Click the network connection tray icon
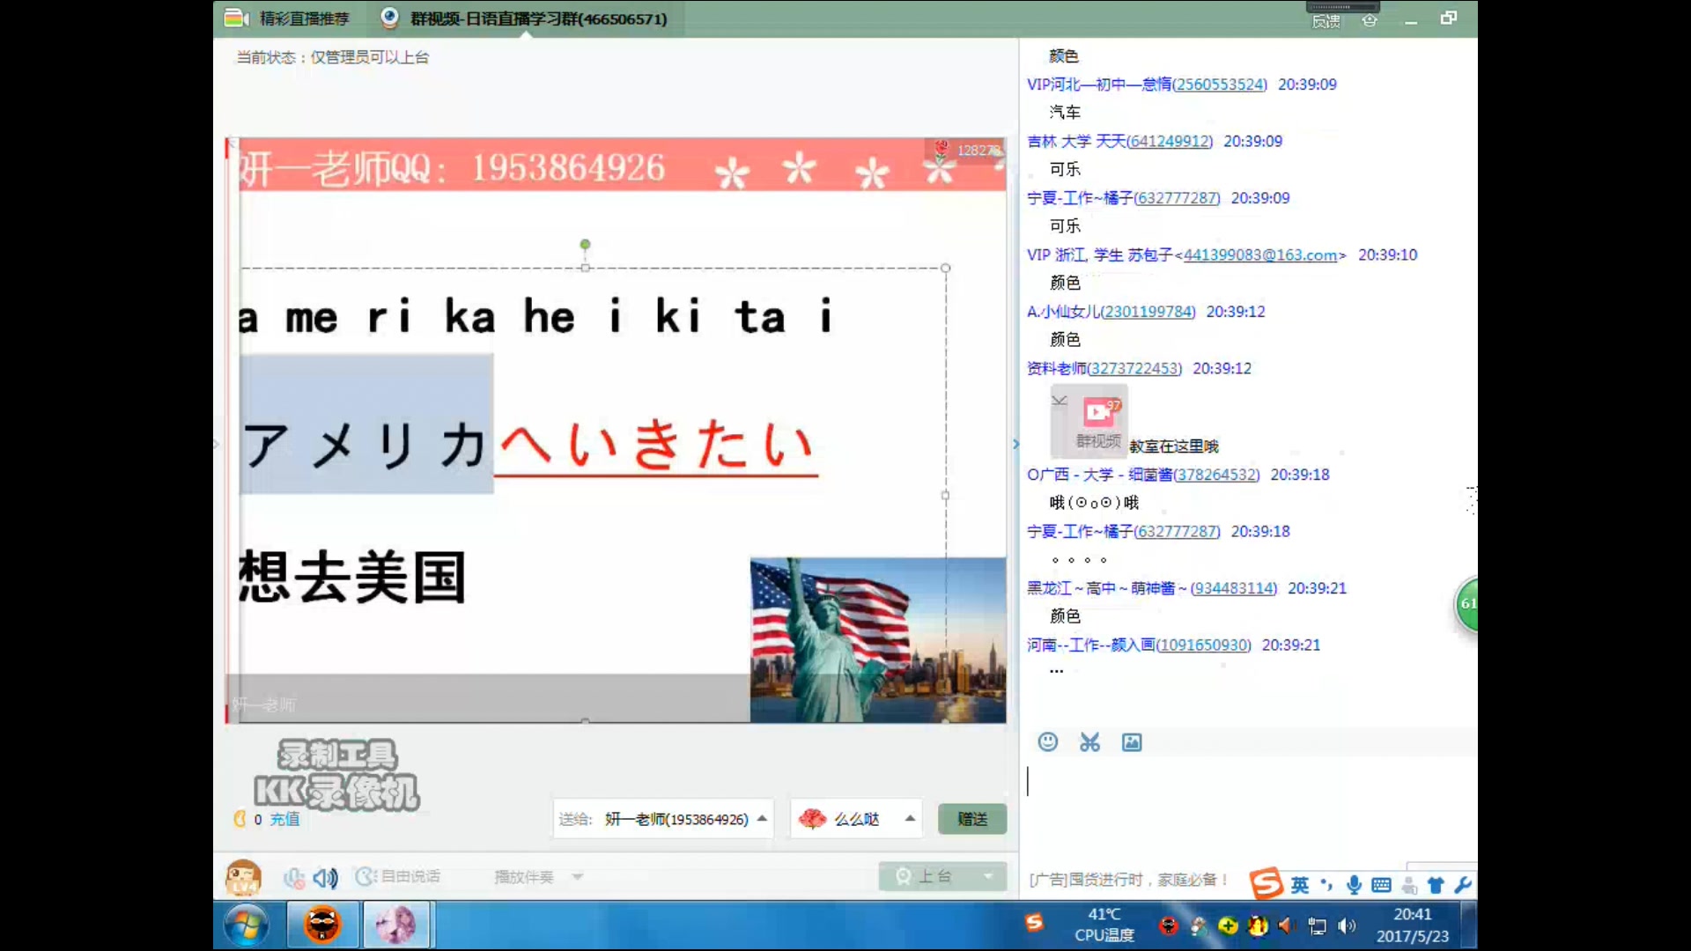1691x951 pixels. click(x=1318, y=925)
